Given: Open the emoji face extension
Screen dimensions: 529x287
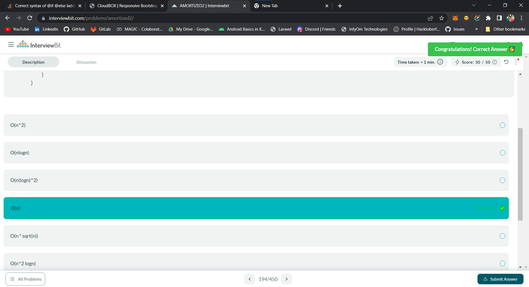Looking at the screenshot, I should (466, 18).
